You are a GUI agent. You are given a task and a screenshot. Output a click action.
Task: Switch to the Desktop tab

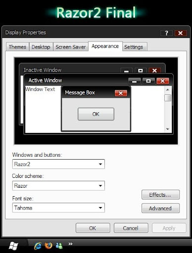coord(41,47)
